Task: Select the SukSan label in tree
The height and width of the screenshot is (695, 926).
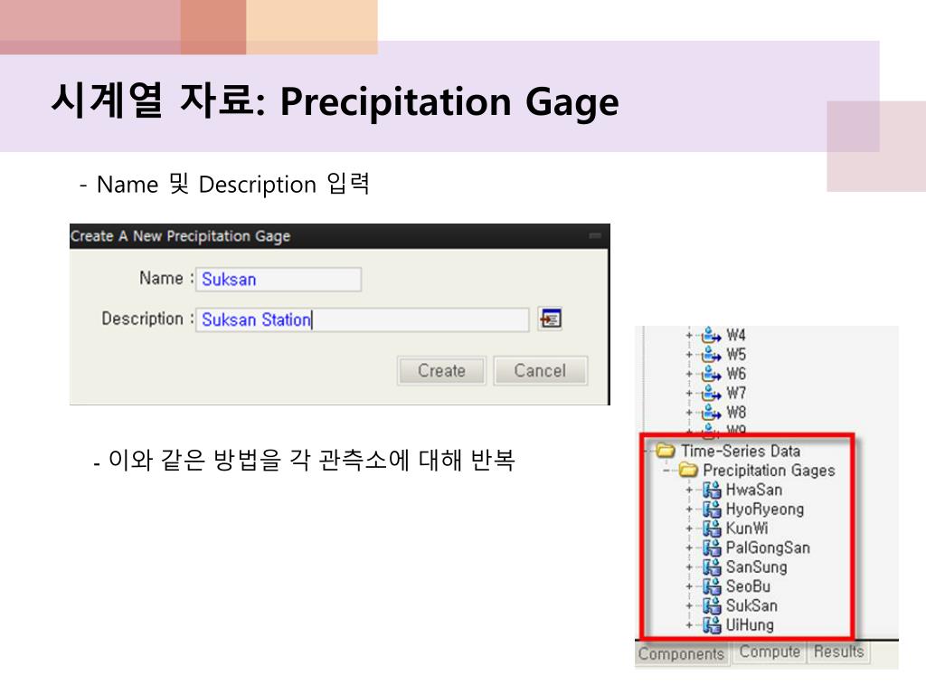Action: (x=751, y=605)
